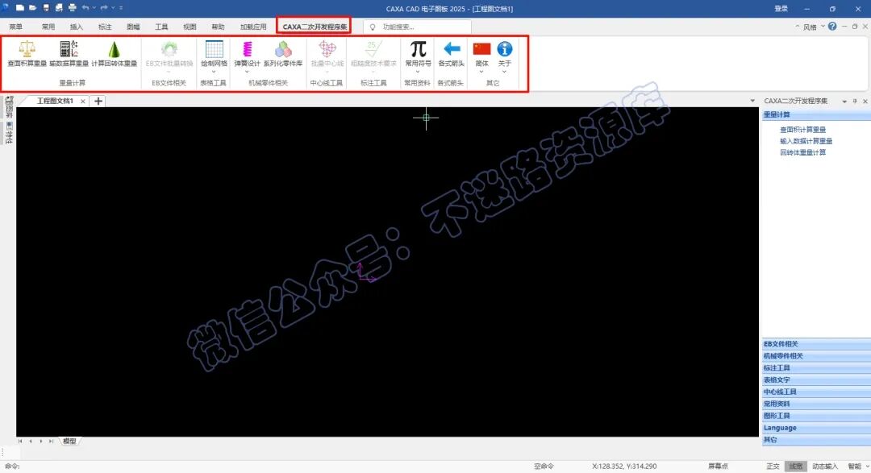Click the Redo arrow icon

(104, 8)
